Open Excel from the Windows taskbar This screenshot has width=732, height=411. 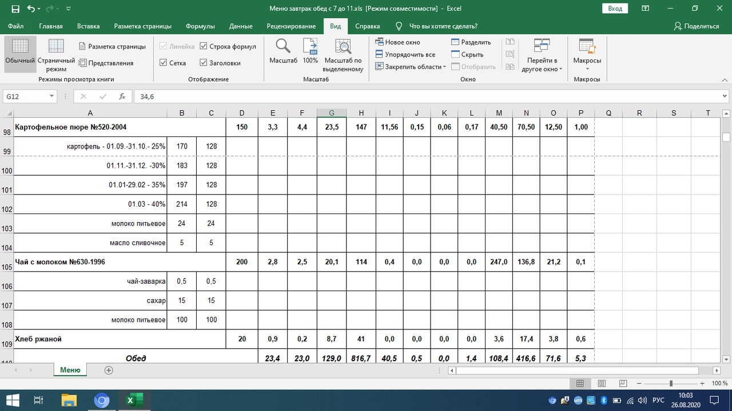click(x=134, y=400)
